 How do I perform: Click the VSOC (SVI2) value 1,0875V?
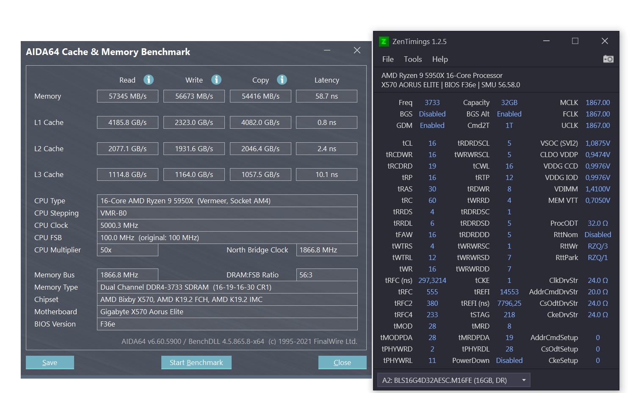coord(597,143)
